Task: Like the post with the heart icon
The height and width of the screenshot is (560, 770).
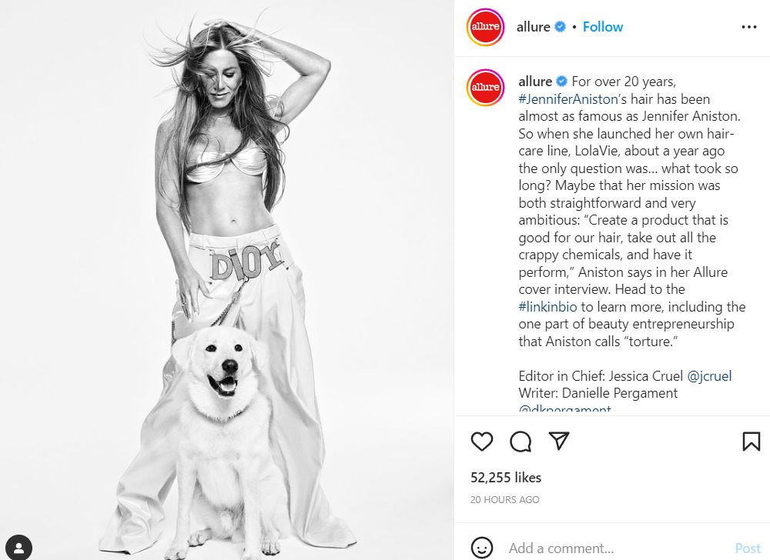Action: pos(482,442)
